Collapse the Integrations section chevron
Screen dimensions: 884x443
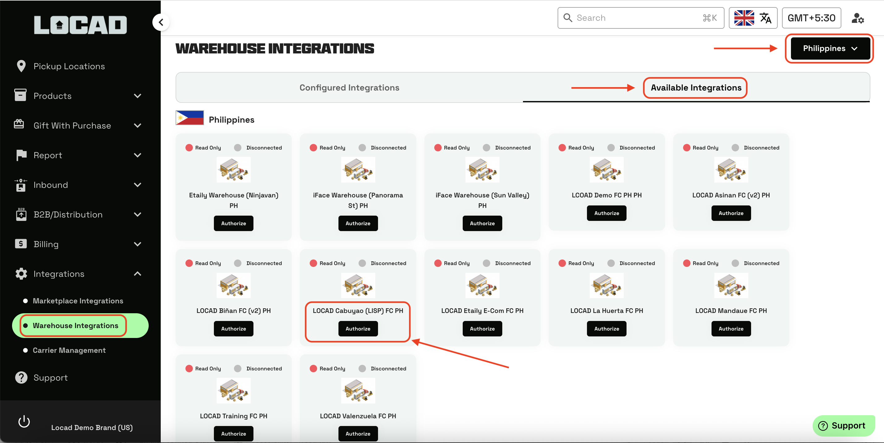[138, 274]
